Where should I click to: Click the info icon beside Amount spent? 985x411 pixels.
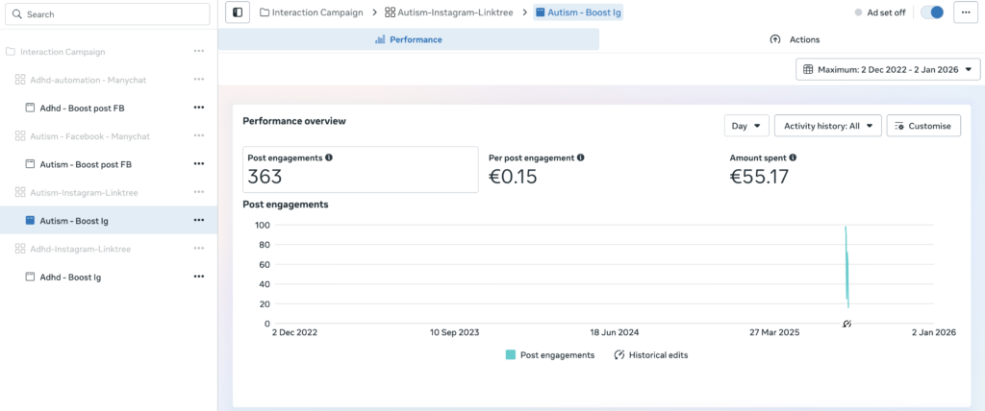[x=797, y=157]
